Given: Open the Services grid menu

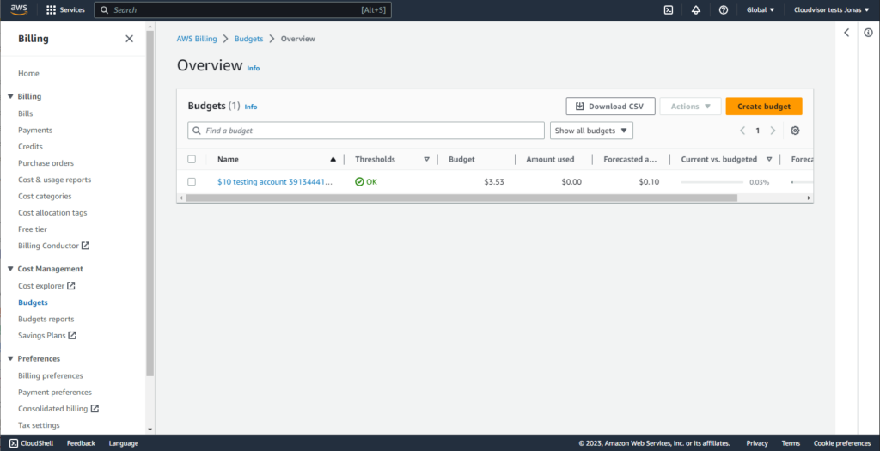Looking at the screenshot, I should tap(65, 10).
